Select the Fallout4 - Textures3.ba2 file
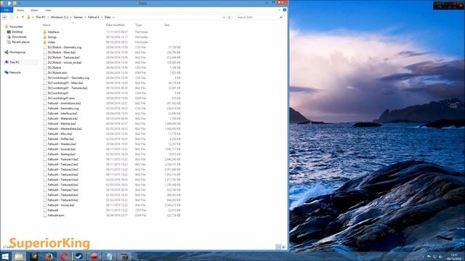Image resolution: width=465 pixels, height=261 pixels. coord(63,170)
